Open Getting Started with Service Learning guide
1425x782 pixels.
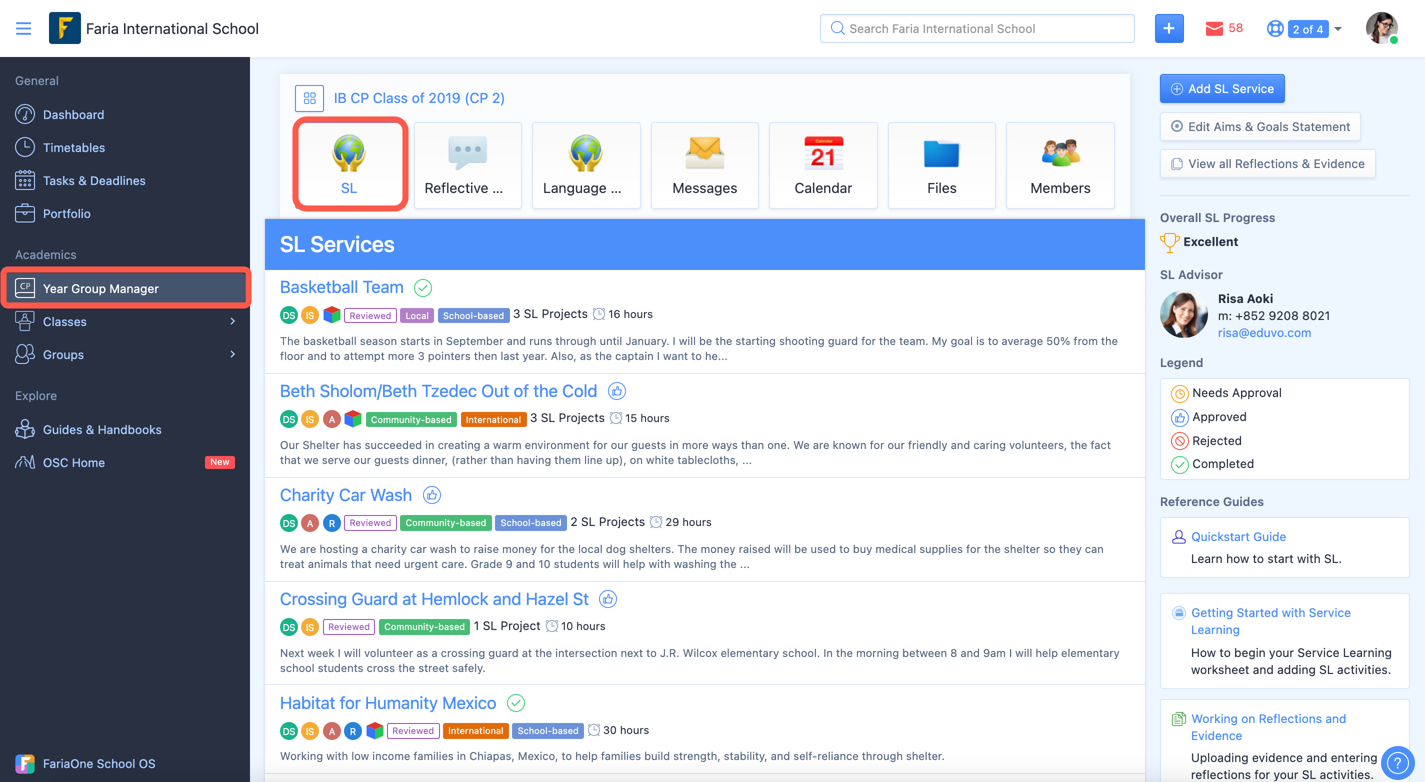1270,620
